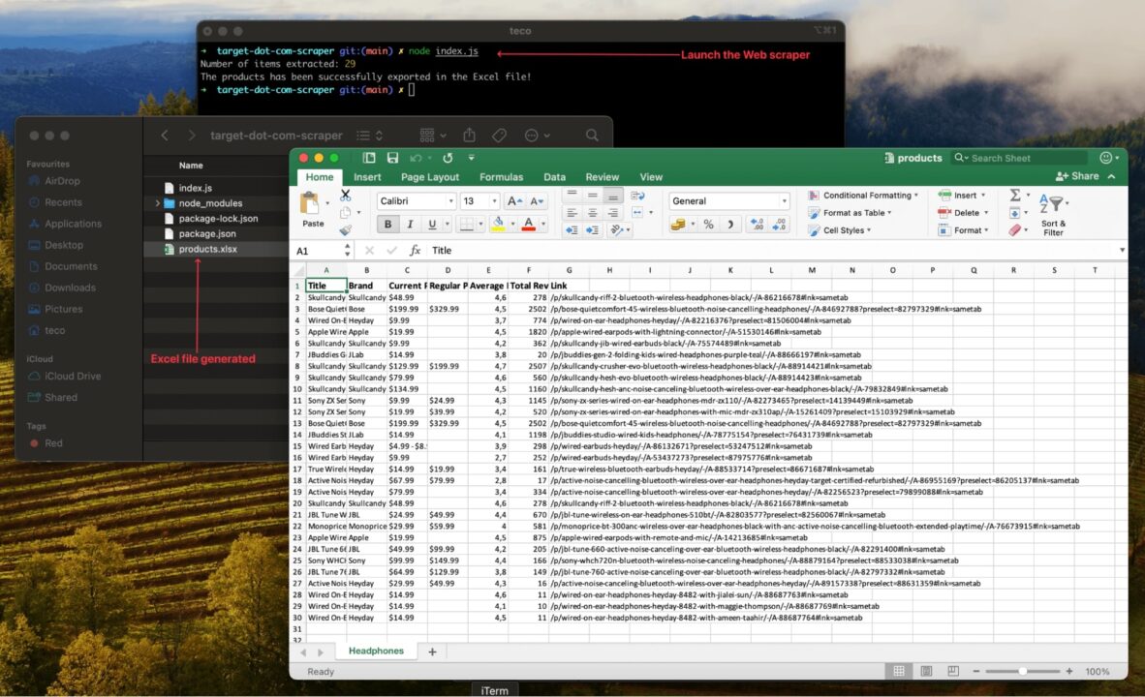This screenshot has width=1145, height=697.
Task: Click the text Orientation icon
Action: (x=617, y=229)
